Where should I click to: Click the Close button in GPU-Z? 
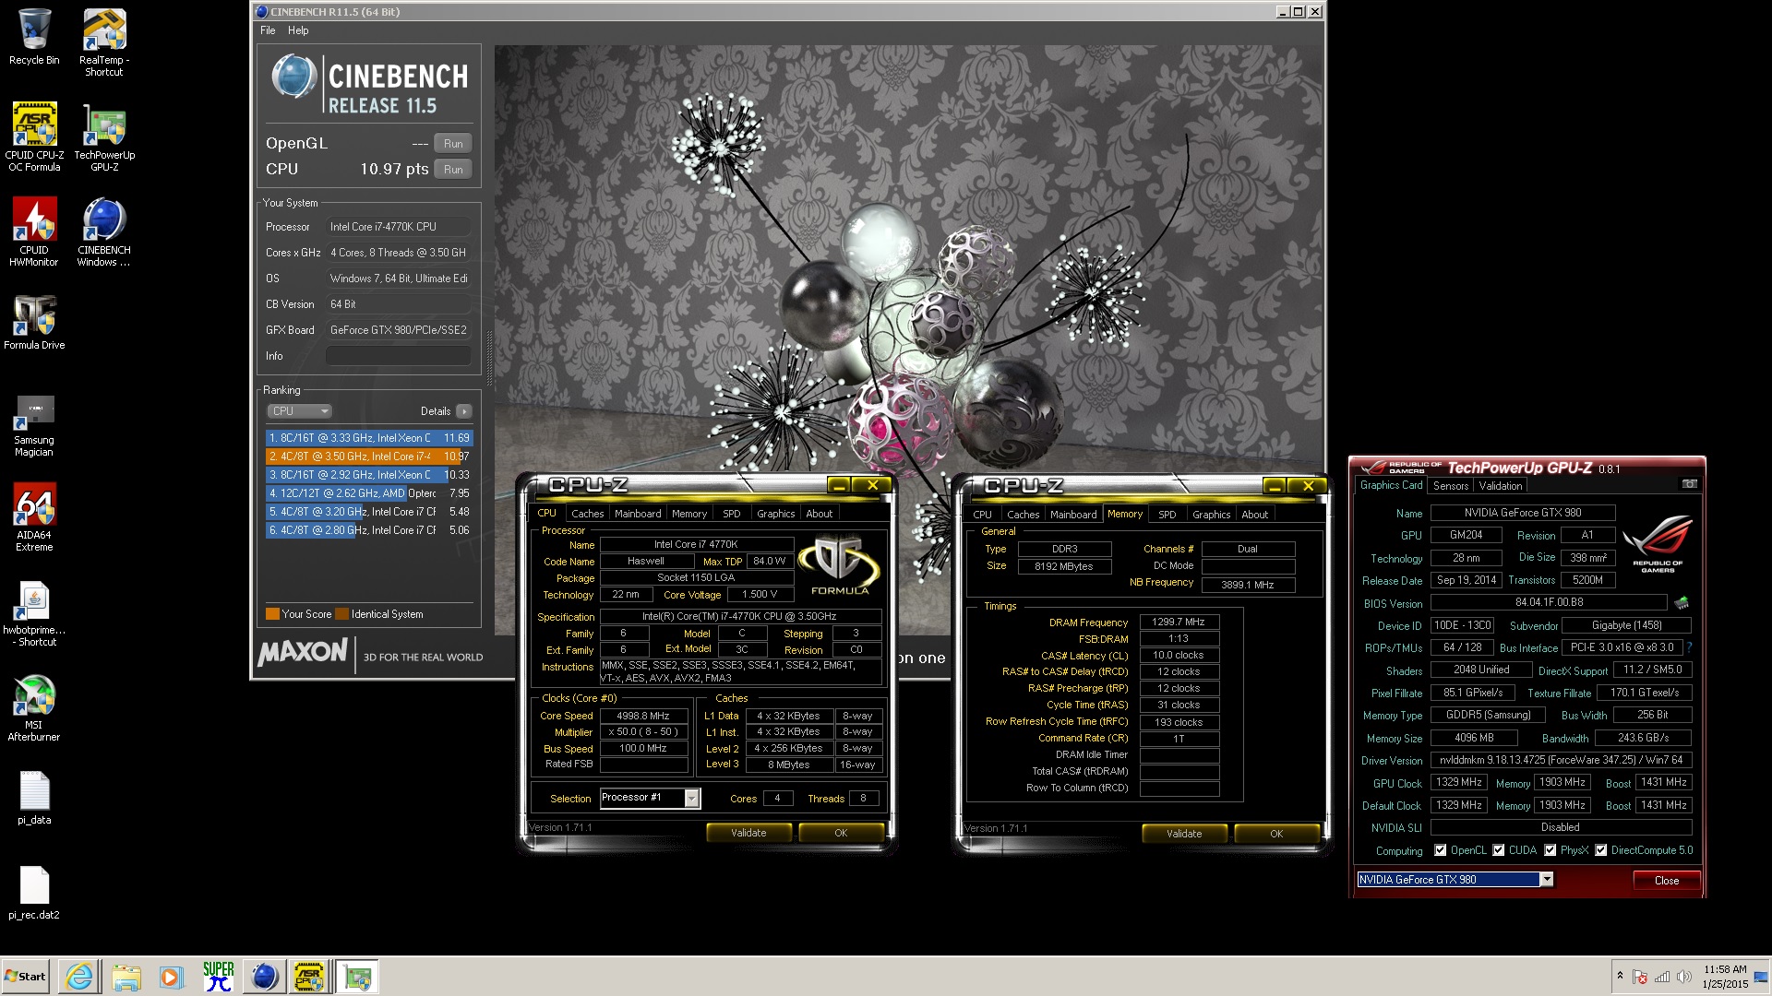(1666, 881)
